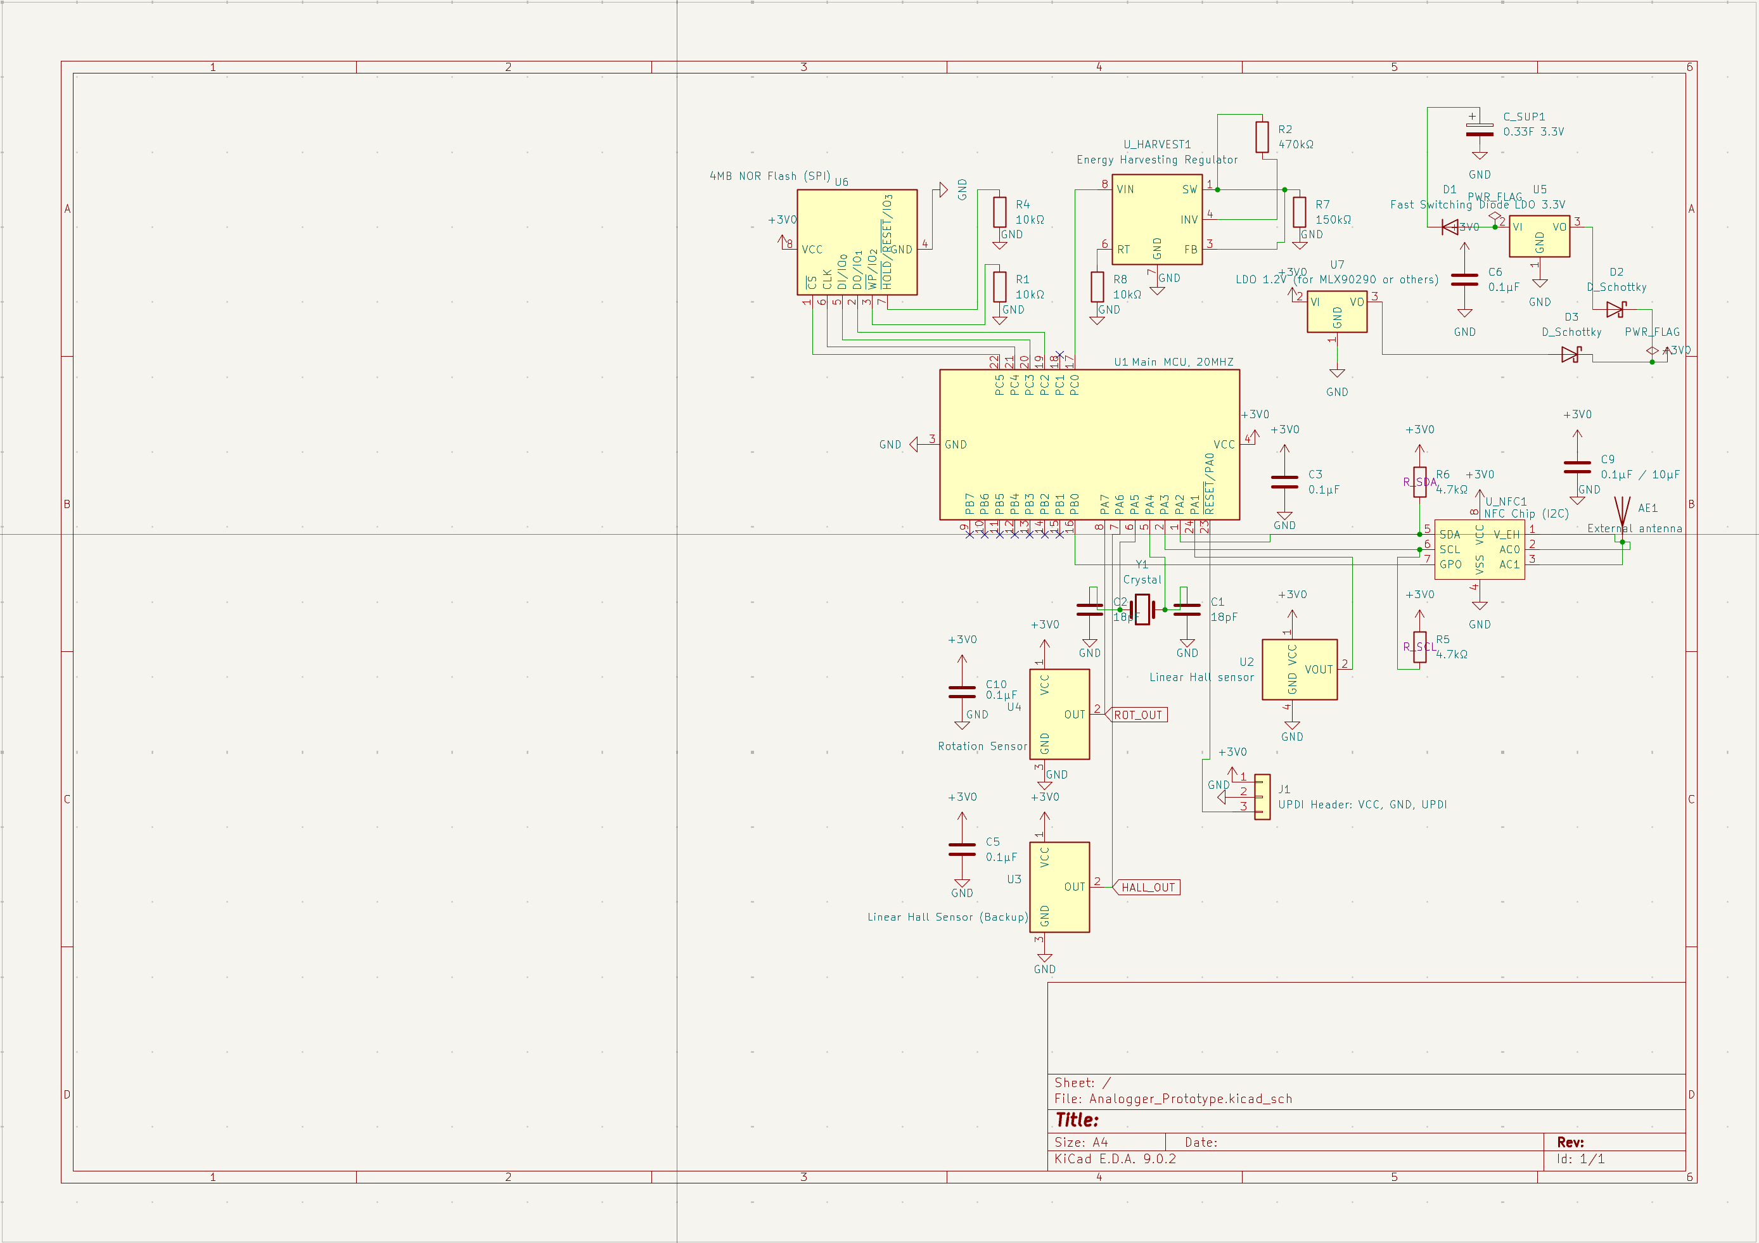This screenshot has height=1243, width=1759.
Task: Select resistor R1 10kΩ symbol
Action: 1000,287
